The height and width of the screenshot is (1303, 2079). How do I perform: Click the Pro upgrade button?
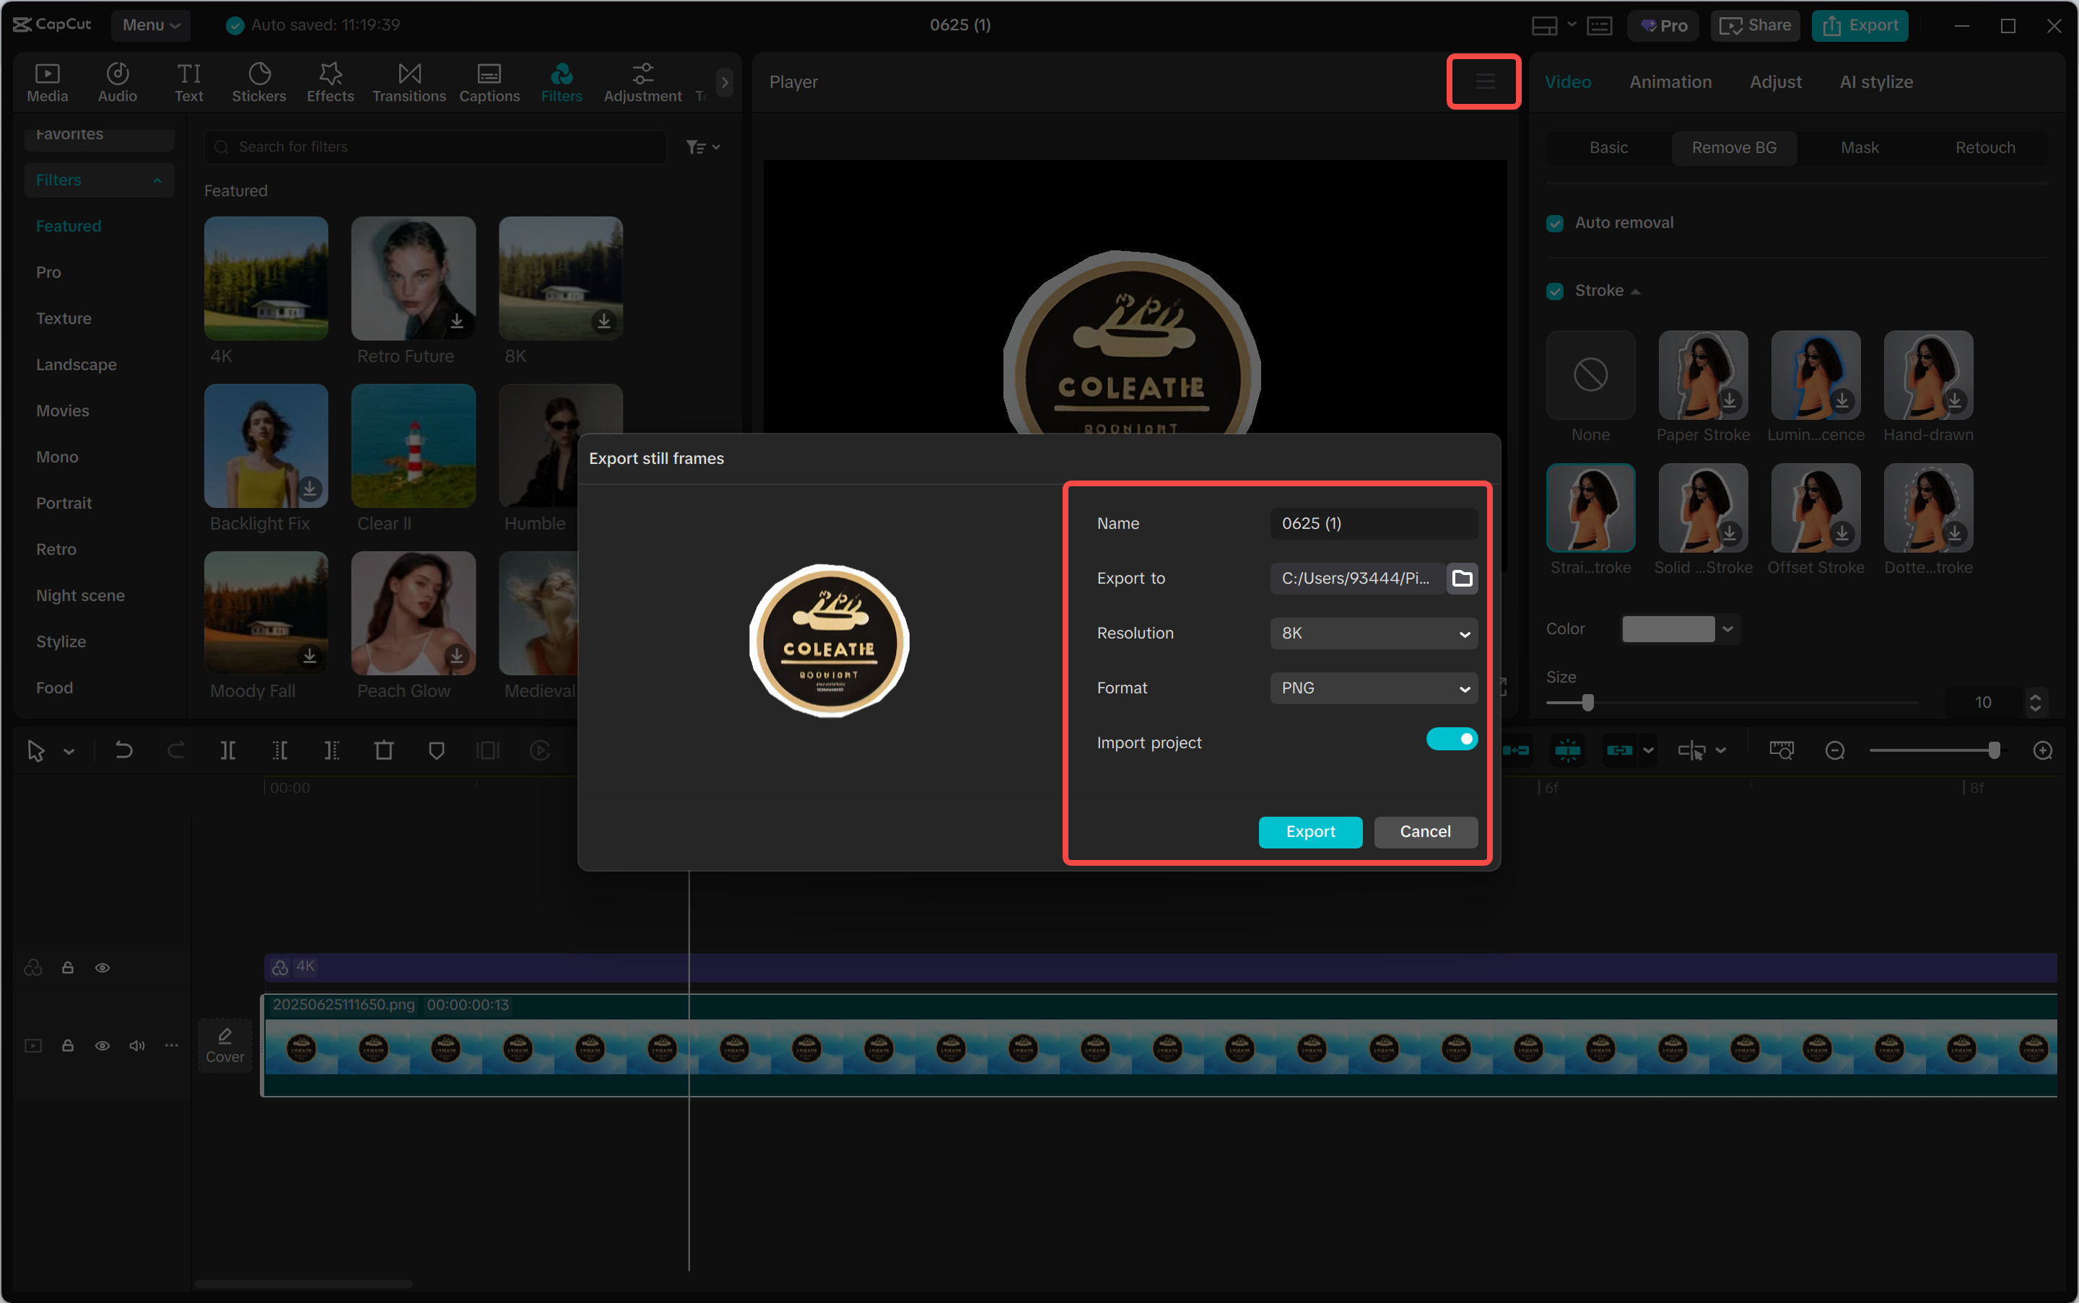(x=1662, y=25)
